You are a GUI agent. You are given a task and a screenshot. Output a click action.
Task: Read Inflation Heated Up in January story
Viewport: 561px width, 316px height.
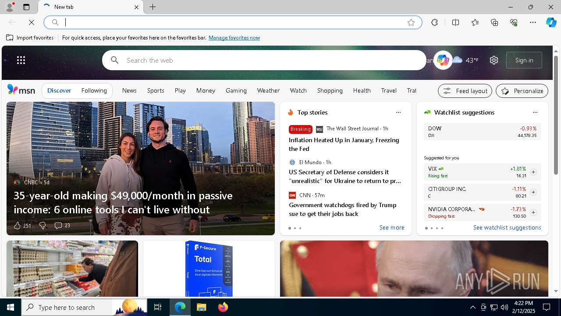pos(344,144)
